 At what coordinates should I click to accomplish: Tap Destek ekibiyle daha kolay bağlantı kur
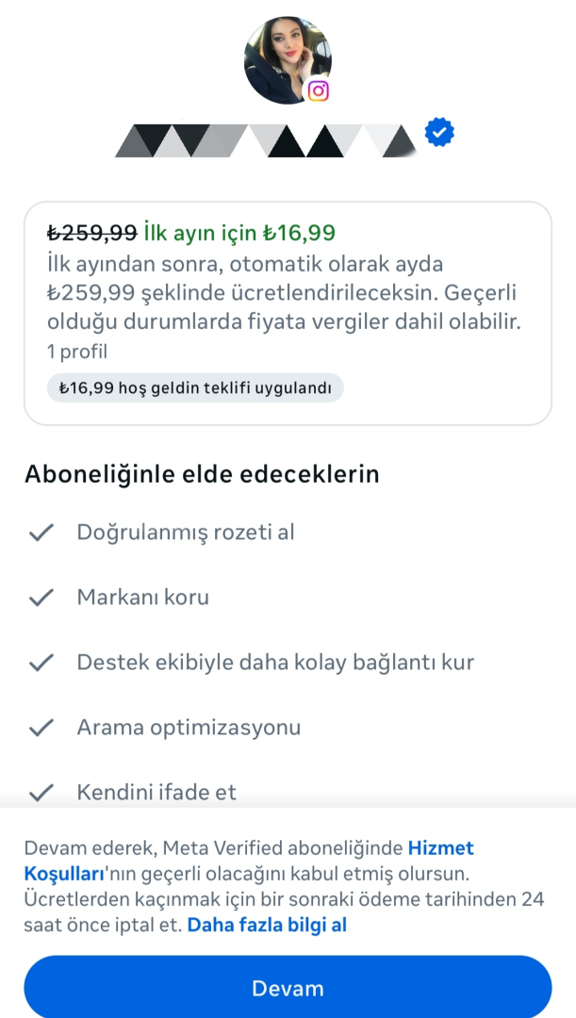[275, 663]
